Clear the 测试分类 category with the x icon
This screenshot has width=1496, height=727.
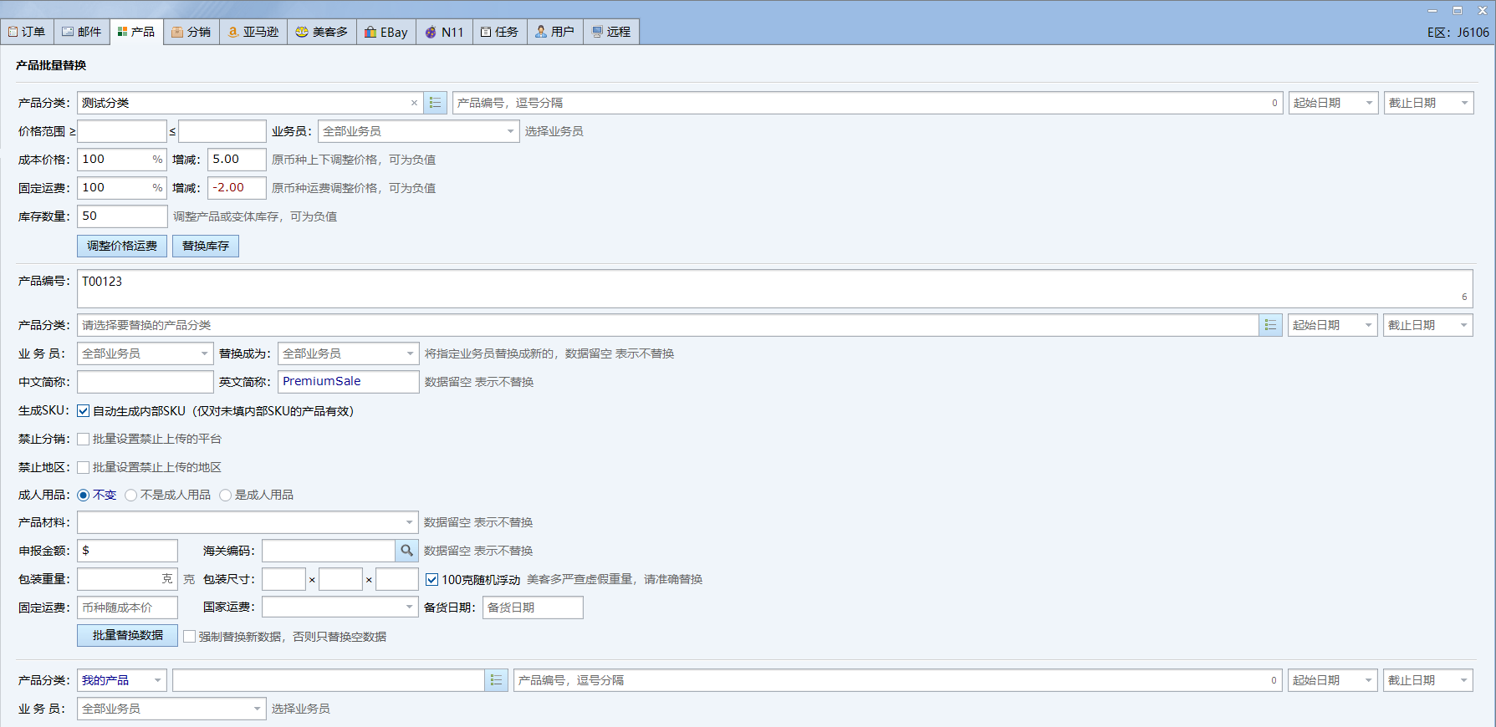[x=414, y=103]
